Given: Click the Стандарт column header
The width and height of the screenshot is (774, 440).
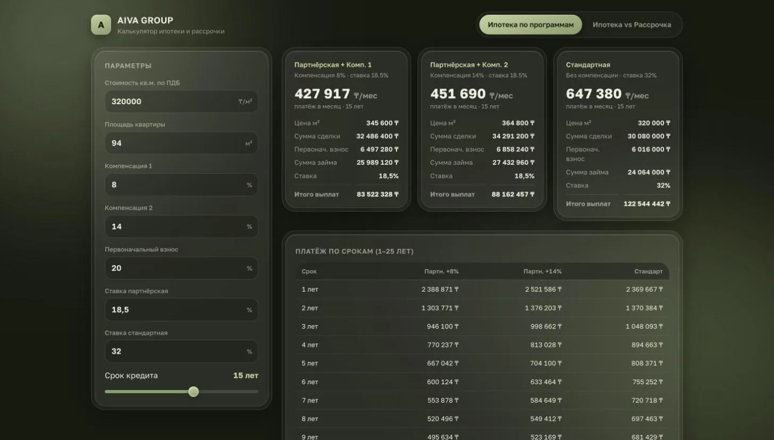Looking at the screenshot, I should (649, 272).
